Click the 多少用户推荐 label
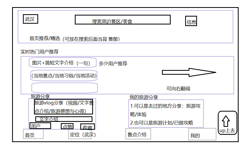The width and height of the screenshot is (251, 150). [x=113, y=64]
